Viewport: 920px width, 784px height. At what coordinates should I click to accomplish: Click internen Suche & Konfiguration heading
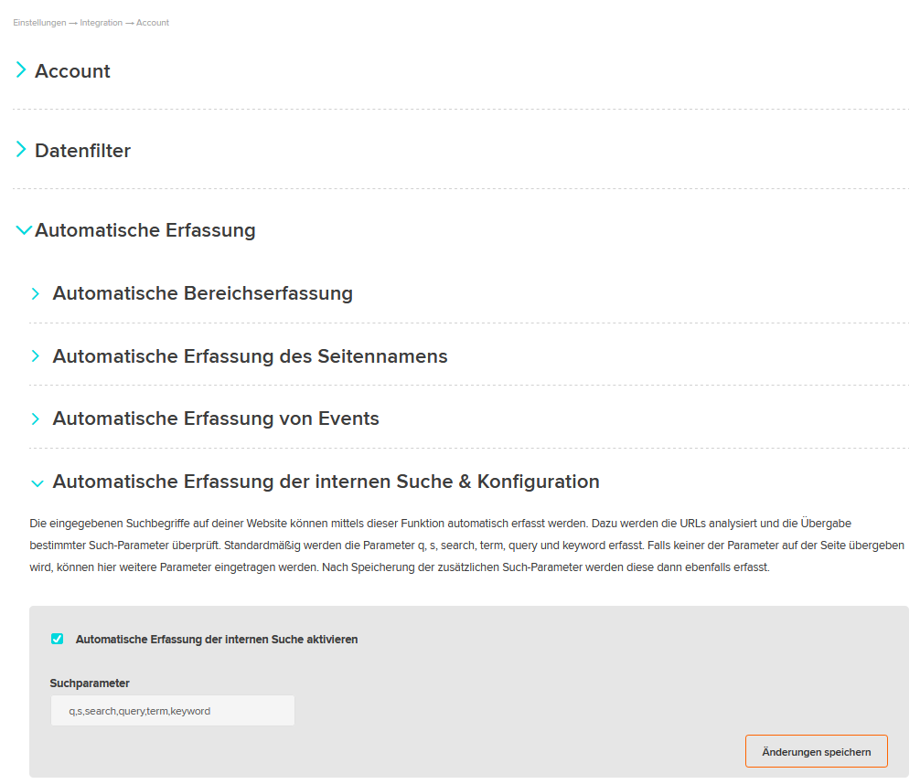pyautogui.click(x=326, y=482)
